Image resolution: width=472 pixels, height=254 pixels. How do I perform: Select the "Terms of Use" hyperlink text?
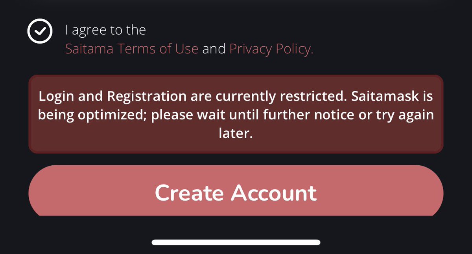tap(158, 49)
